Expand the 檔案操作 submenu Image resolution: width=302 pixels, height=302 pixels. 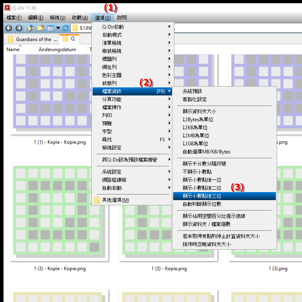tap(133, 107)
